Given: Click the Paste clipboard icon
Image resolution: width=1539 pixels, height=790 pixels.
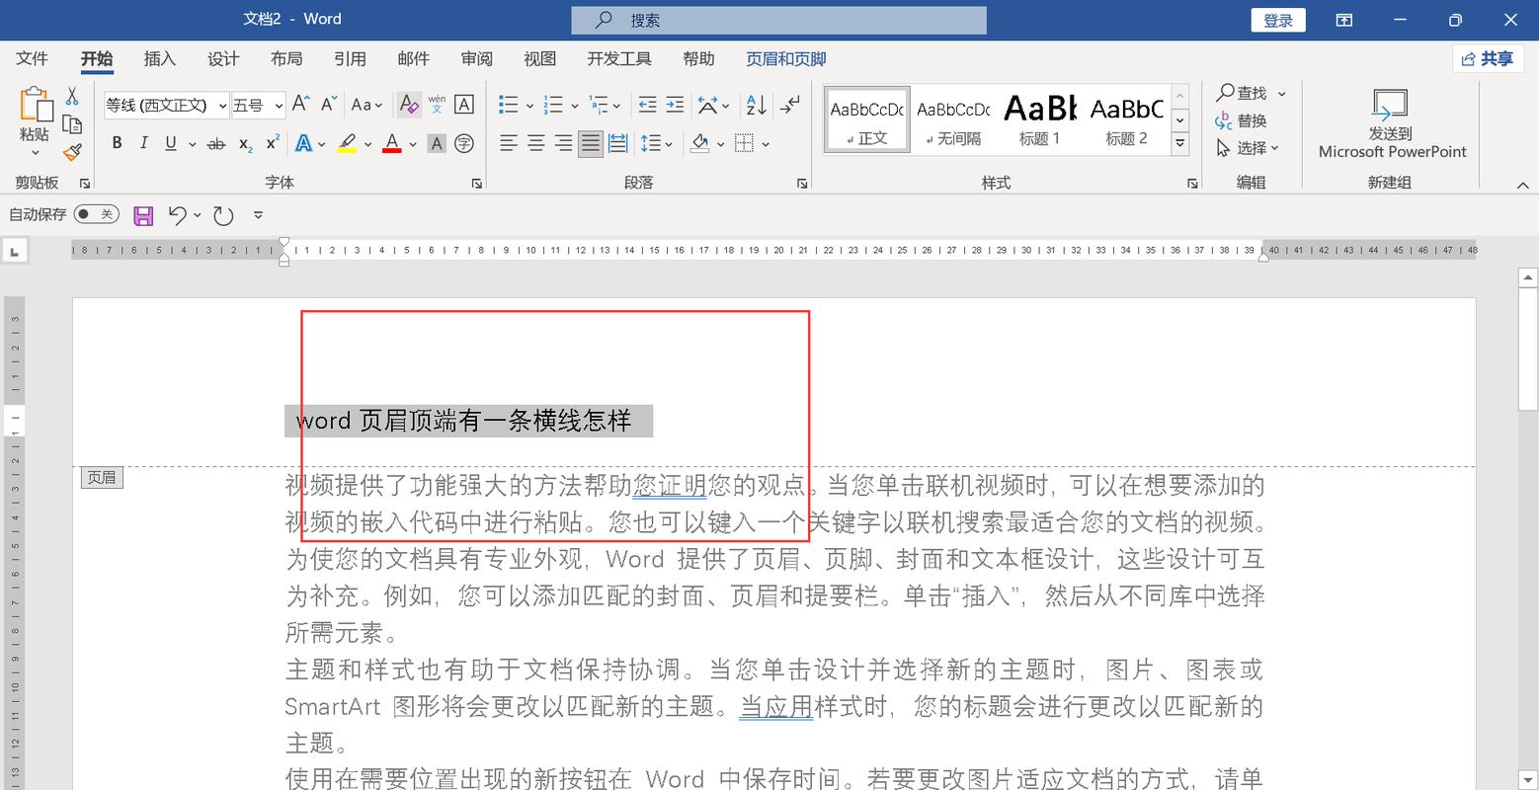Looking at the screenshot, I should coord(35,106).
